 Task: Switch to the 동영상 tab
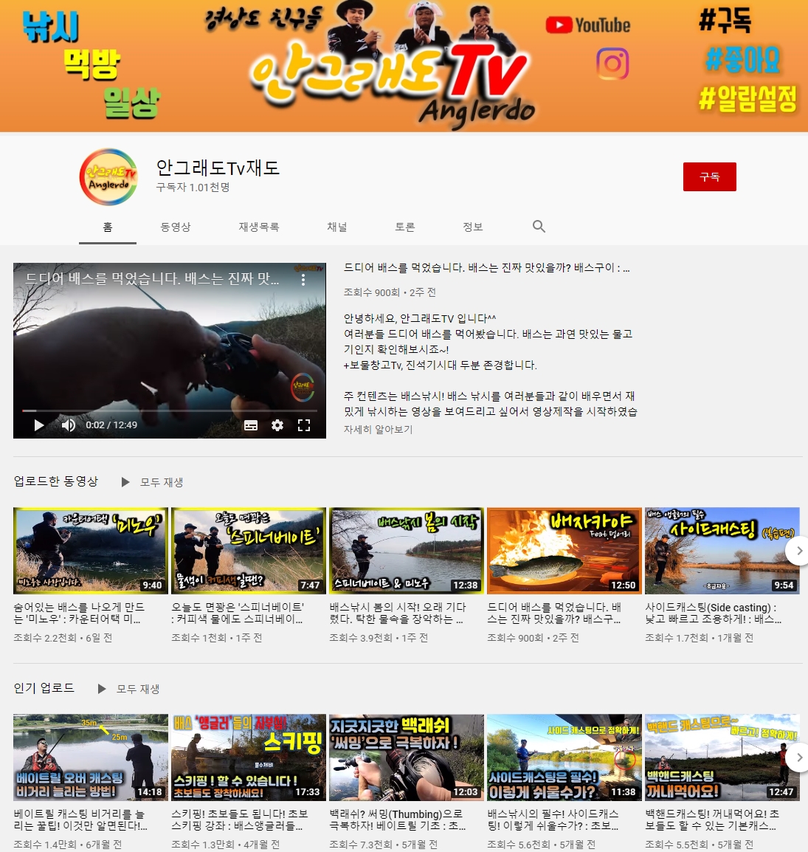176,227
